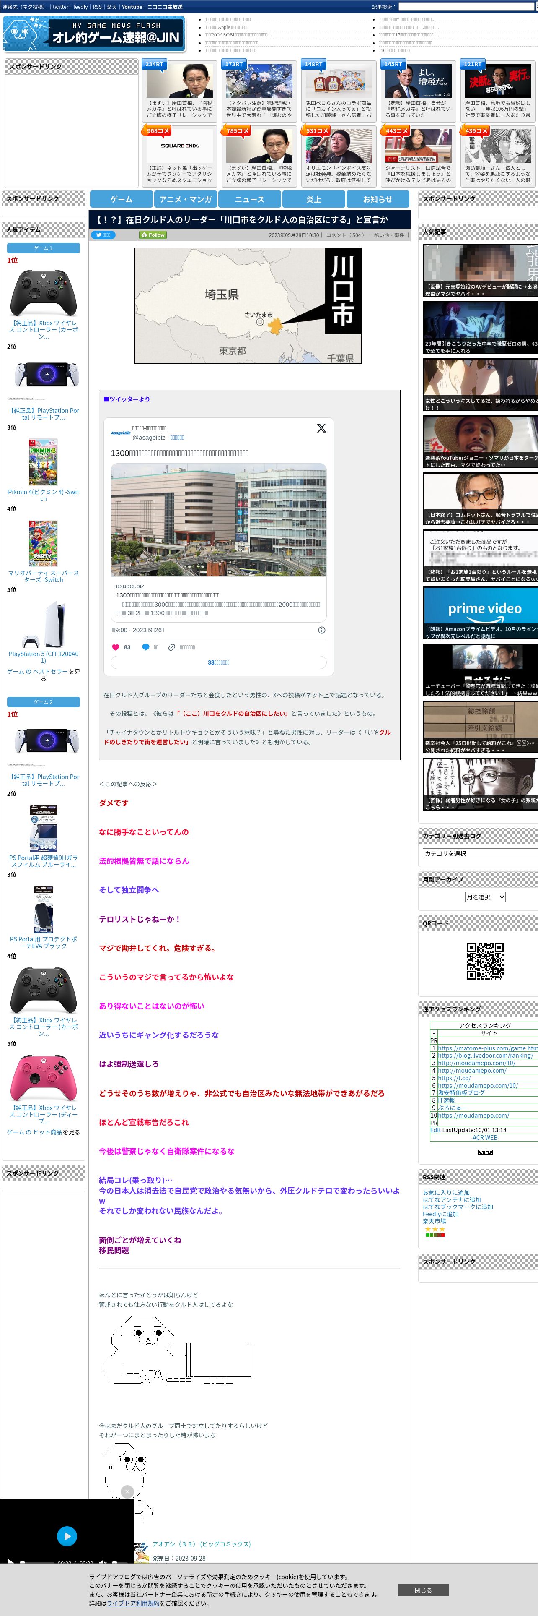Click the コメント（504）link under headline
This screenshot has width=538, height=1616.
[345, 235]
